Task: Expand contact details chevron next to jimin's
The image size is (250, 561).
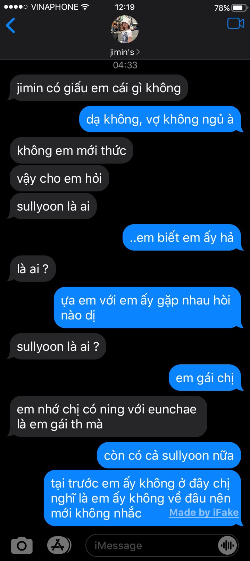Action: 138,52
